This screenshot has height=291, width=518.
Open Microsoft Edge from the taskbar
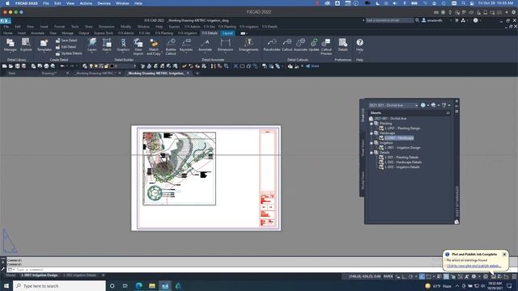pos(138,285)
